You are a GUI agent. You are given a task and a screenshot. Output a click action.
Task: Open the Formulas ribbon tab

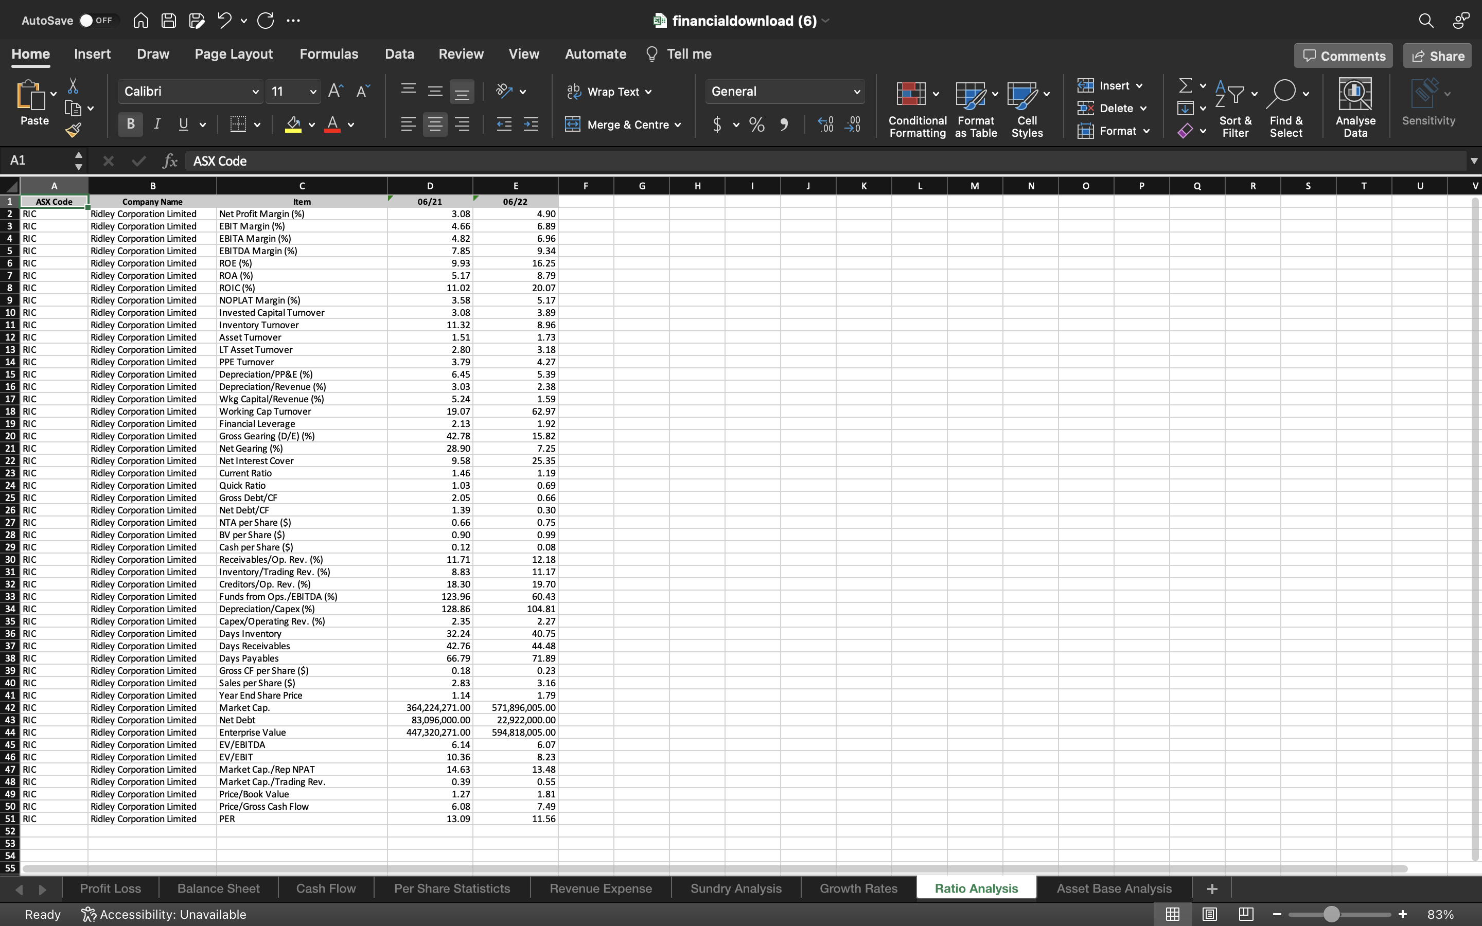[329, 54]
